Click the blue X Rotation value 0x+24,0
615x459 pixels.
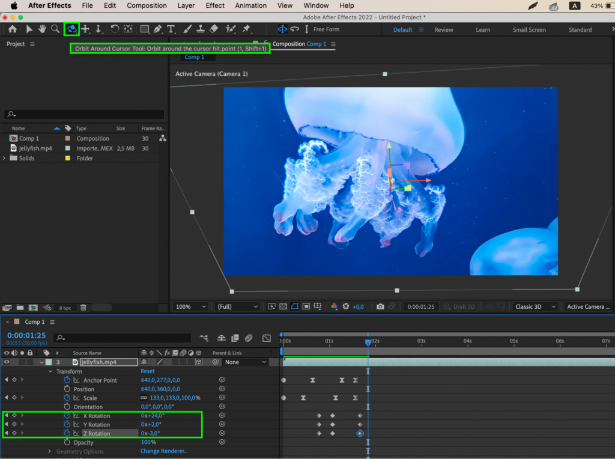pos(154,415)
